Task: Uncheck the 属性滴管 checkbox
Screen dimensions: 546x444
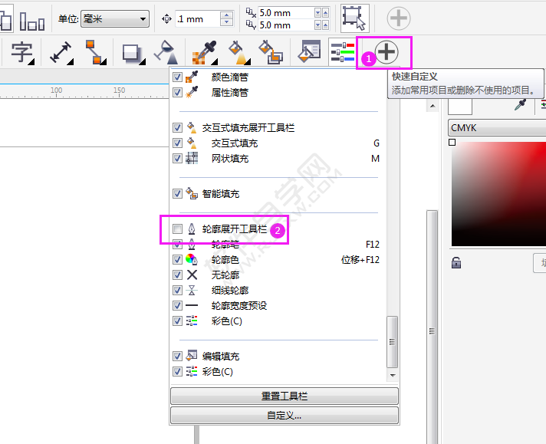Action: coord(178,92)
